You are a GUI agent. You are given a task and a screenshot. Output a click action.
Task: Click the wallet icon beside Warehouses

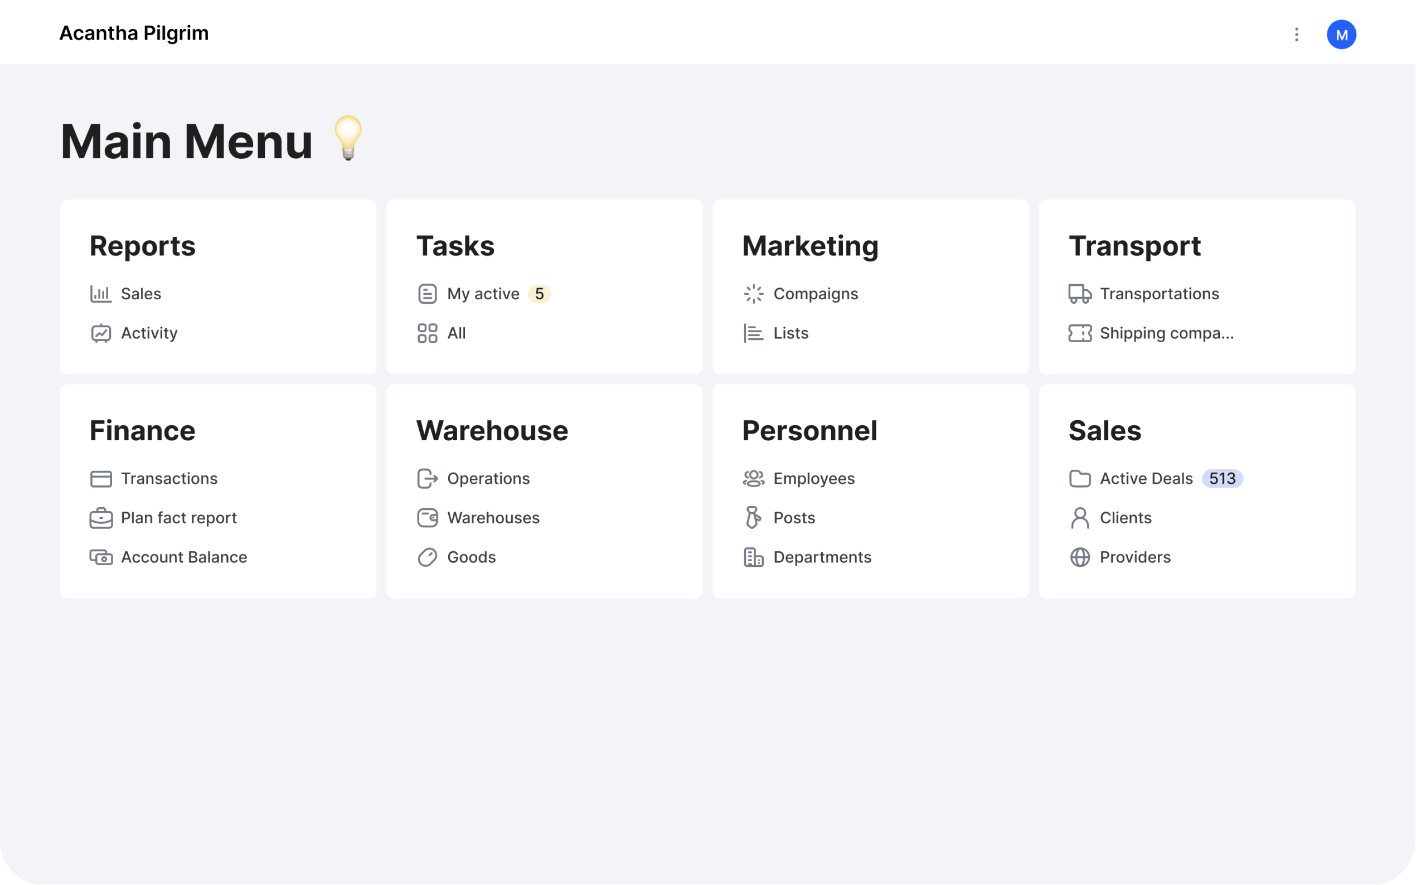(428, 518)
